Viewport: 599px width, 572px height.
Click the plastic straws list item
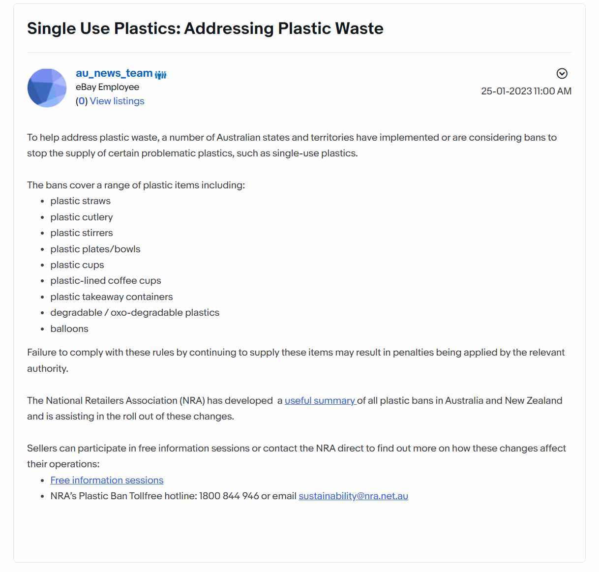[80, 201]
